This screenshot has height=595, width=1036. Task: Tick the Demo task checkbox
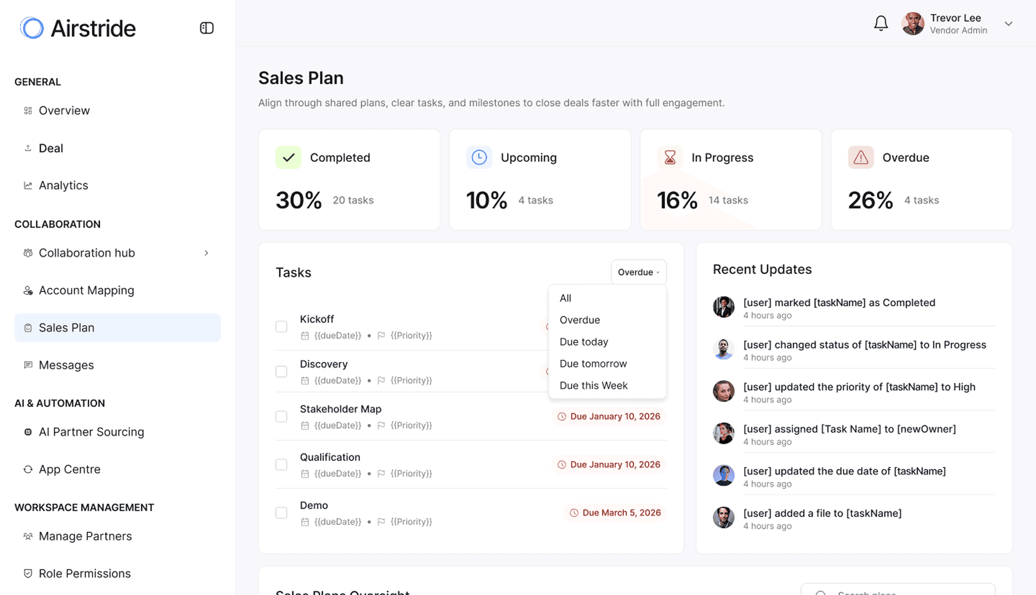281,513
